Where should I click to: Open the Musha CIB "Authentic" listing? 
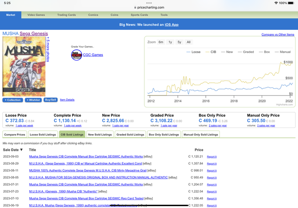click(x=63, y=191)
